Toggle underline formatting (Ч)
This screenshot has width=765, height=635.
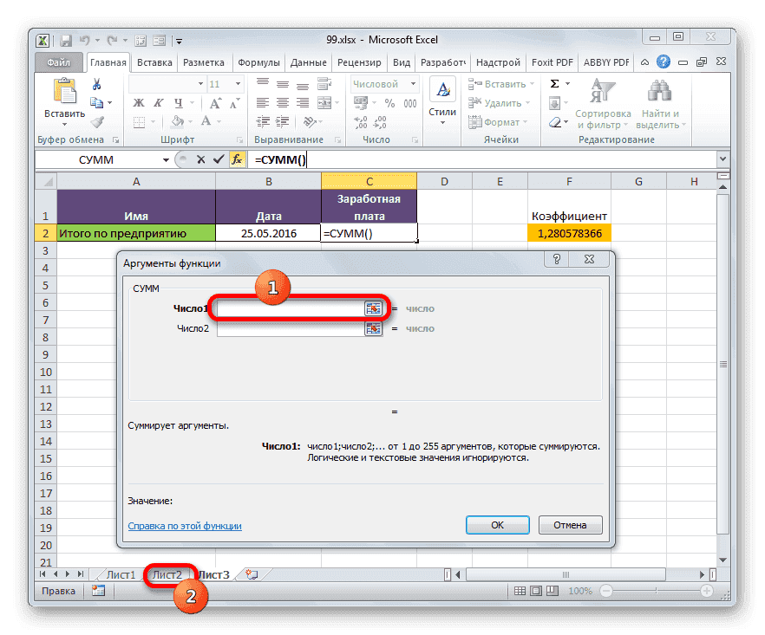[x=178, y=103]
